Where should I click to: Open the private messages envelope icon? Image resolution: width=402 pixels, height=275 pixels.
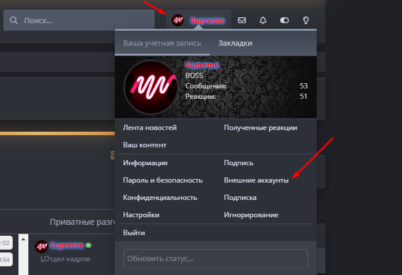242,20
